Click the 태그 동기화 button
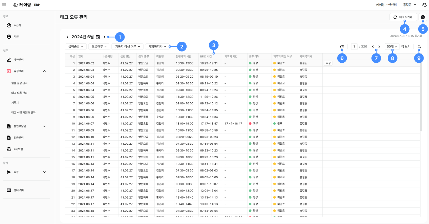Screen dimensions: 429x224 (403, 17)
